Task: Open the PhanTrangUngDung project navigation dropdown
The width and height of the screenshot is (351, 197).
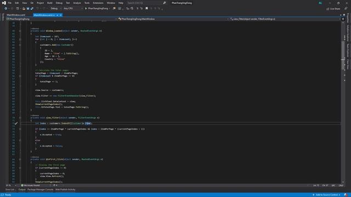Action: pyautogui.click(x=61, y=19)
